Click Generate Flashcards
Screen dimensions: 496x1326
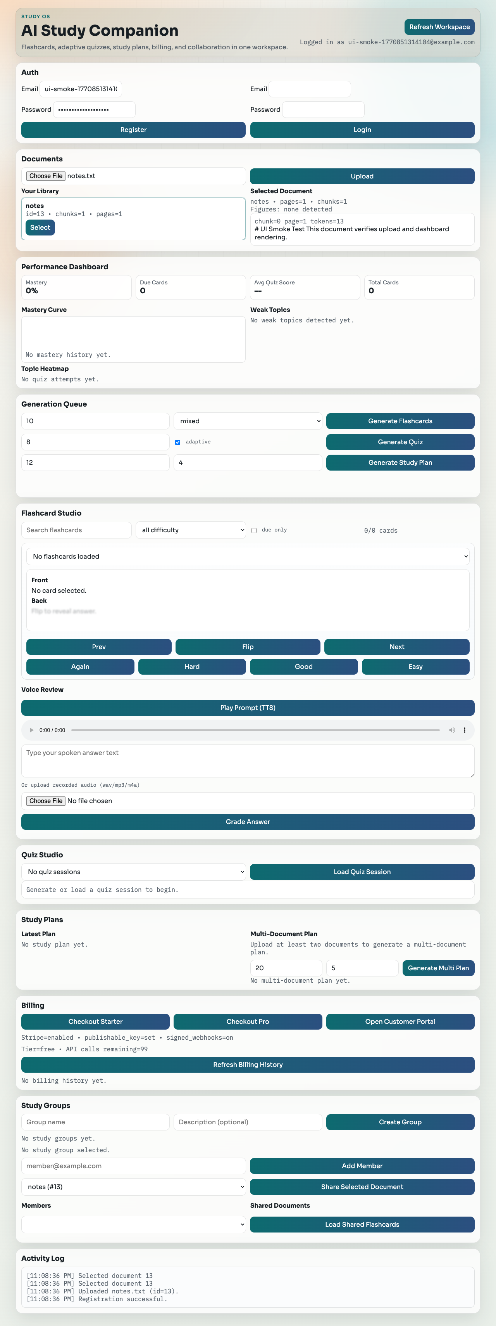tap(400, 421)
